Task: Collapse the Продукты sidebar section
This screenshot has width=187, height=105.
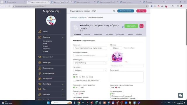Action: tap(63, 37)
